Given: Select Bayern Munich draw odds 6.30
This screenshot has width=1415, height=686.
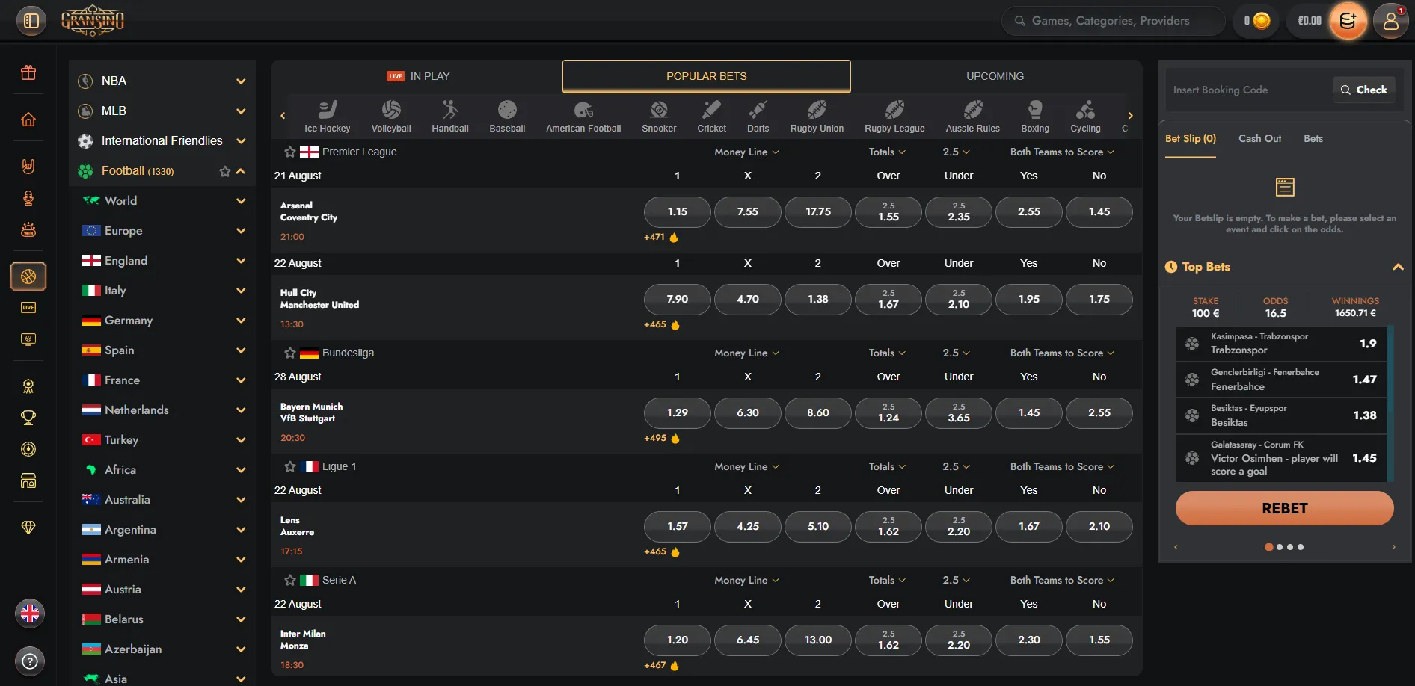Looking at the screenshot, I should [748, 412].
